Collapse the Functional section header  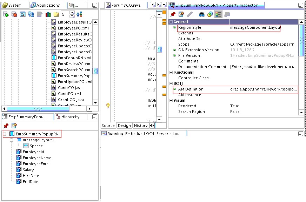pyautogui.click(x=171, y=72)
